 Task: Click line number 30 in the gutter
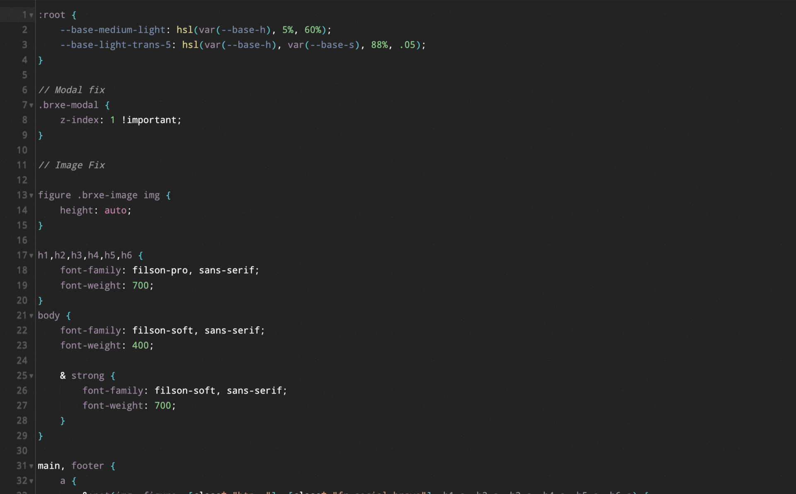[22, 450]
